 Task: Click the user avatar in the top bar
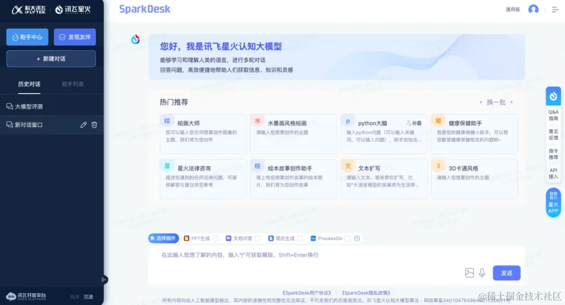[533, 9]
